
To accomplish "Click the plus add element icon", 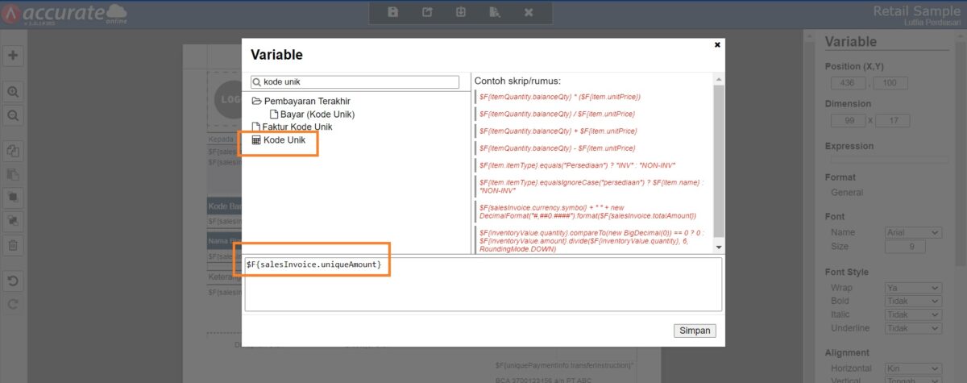I will coord(13,56).
